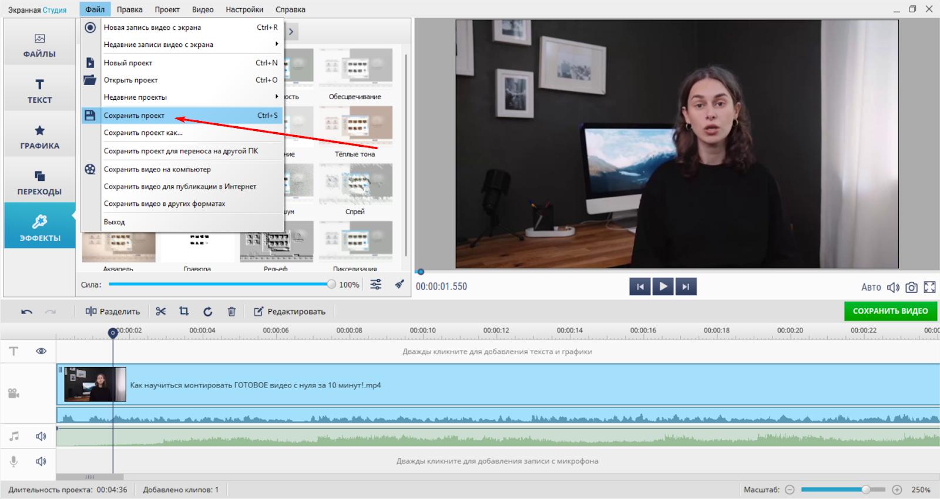Choose Новая запись видео с экрана

coord(182,28)
